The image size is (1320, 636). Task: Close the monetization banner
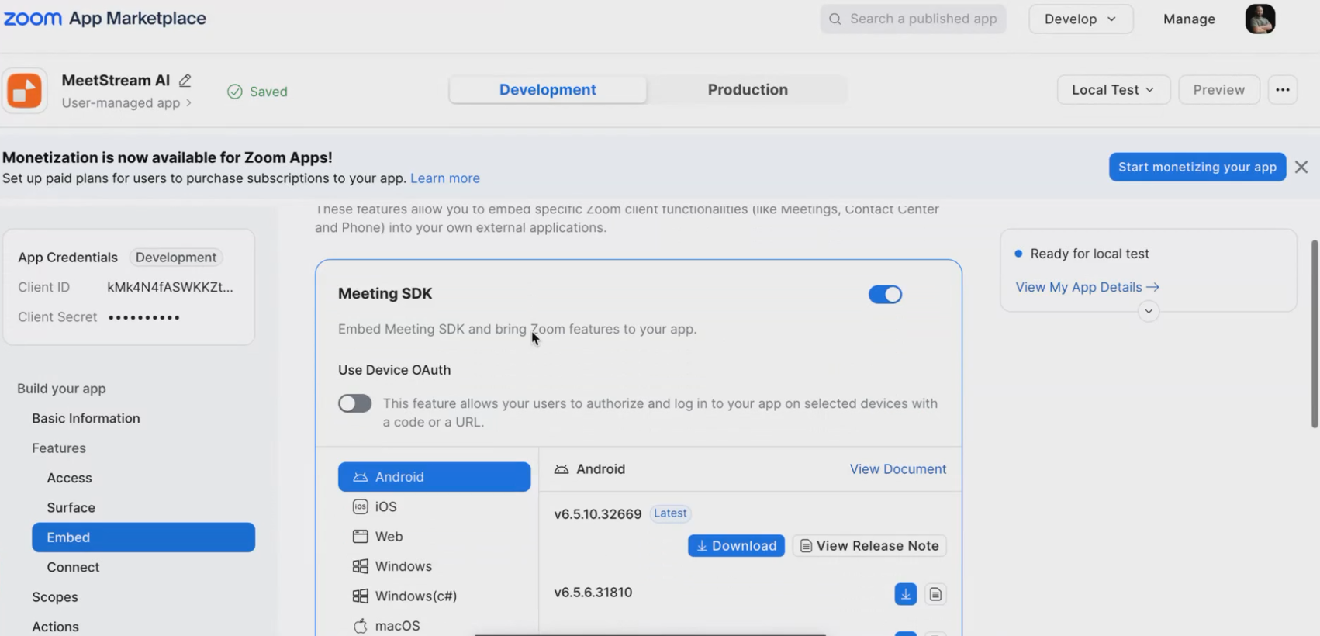[x=1301, y=167]
